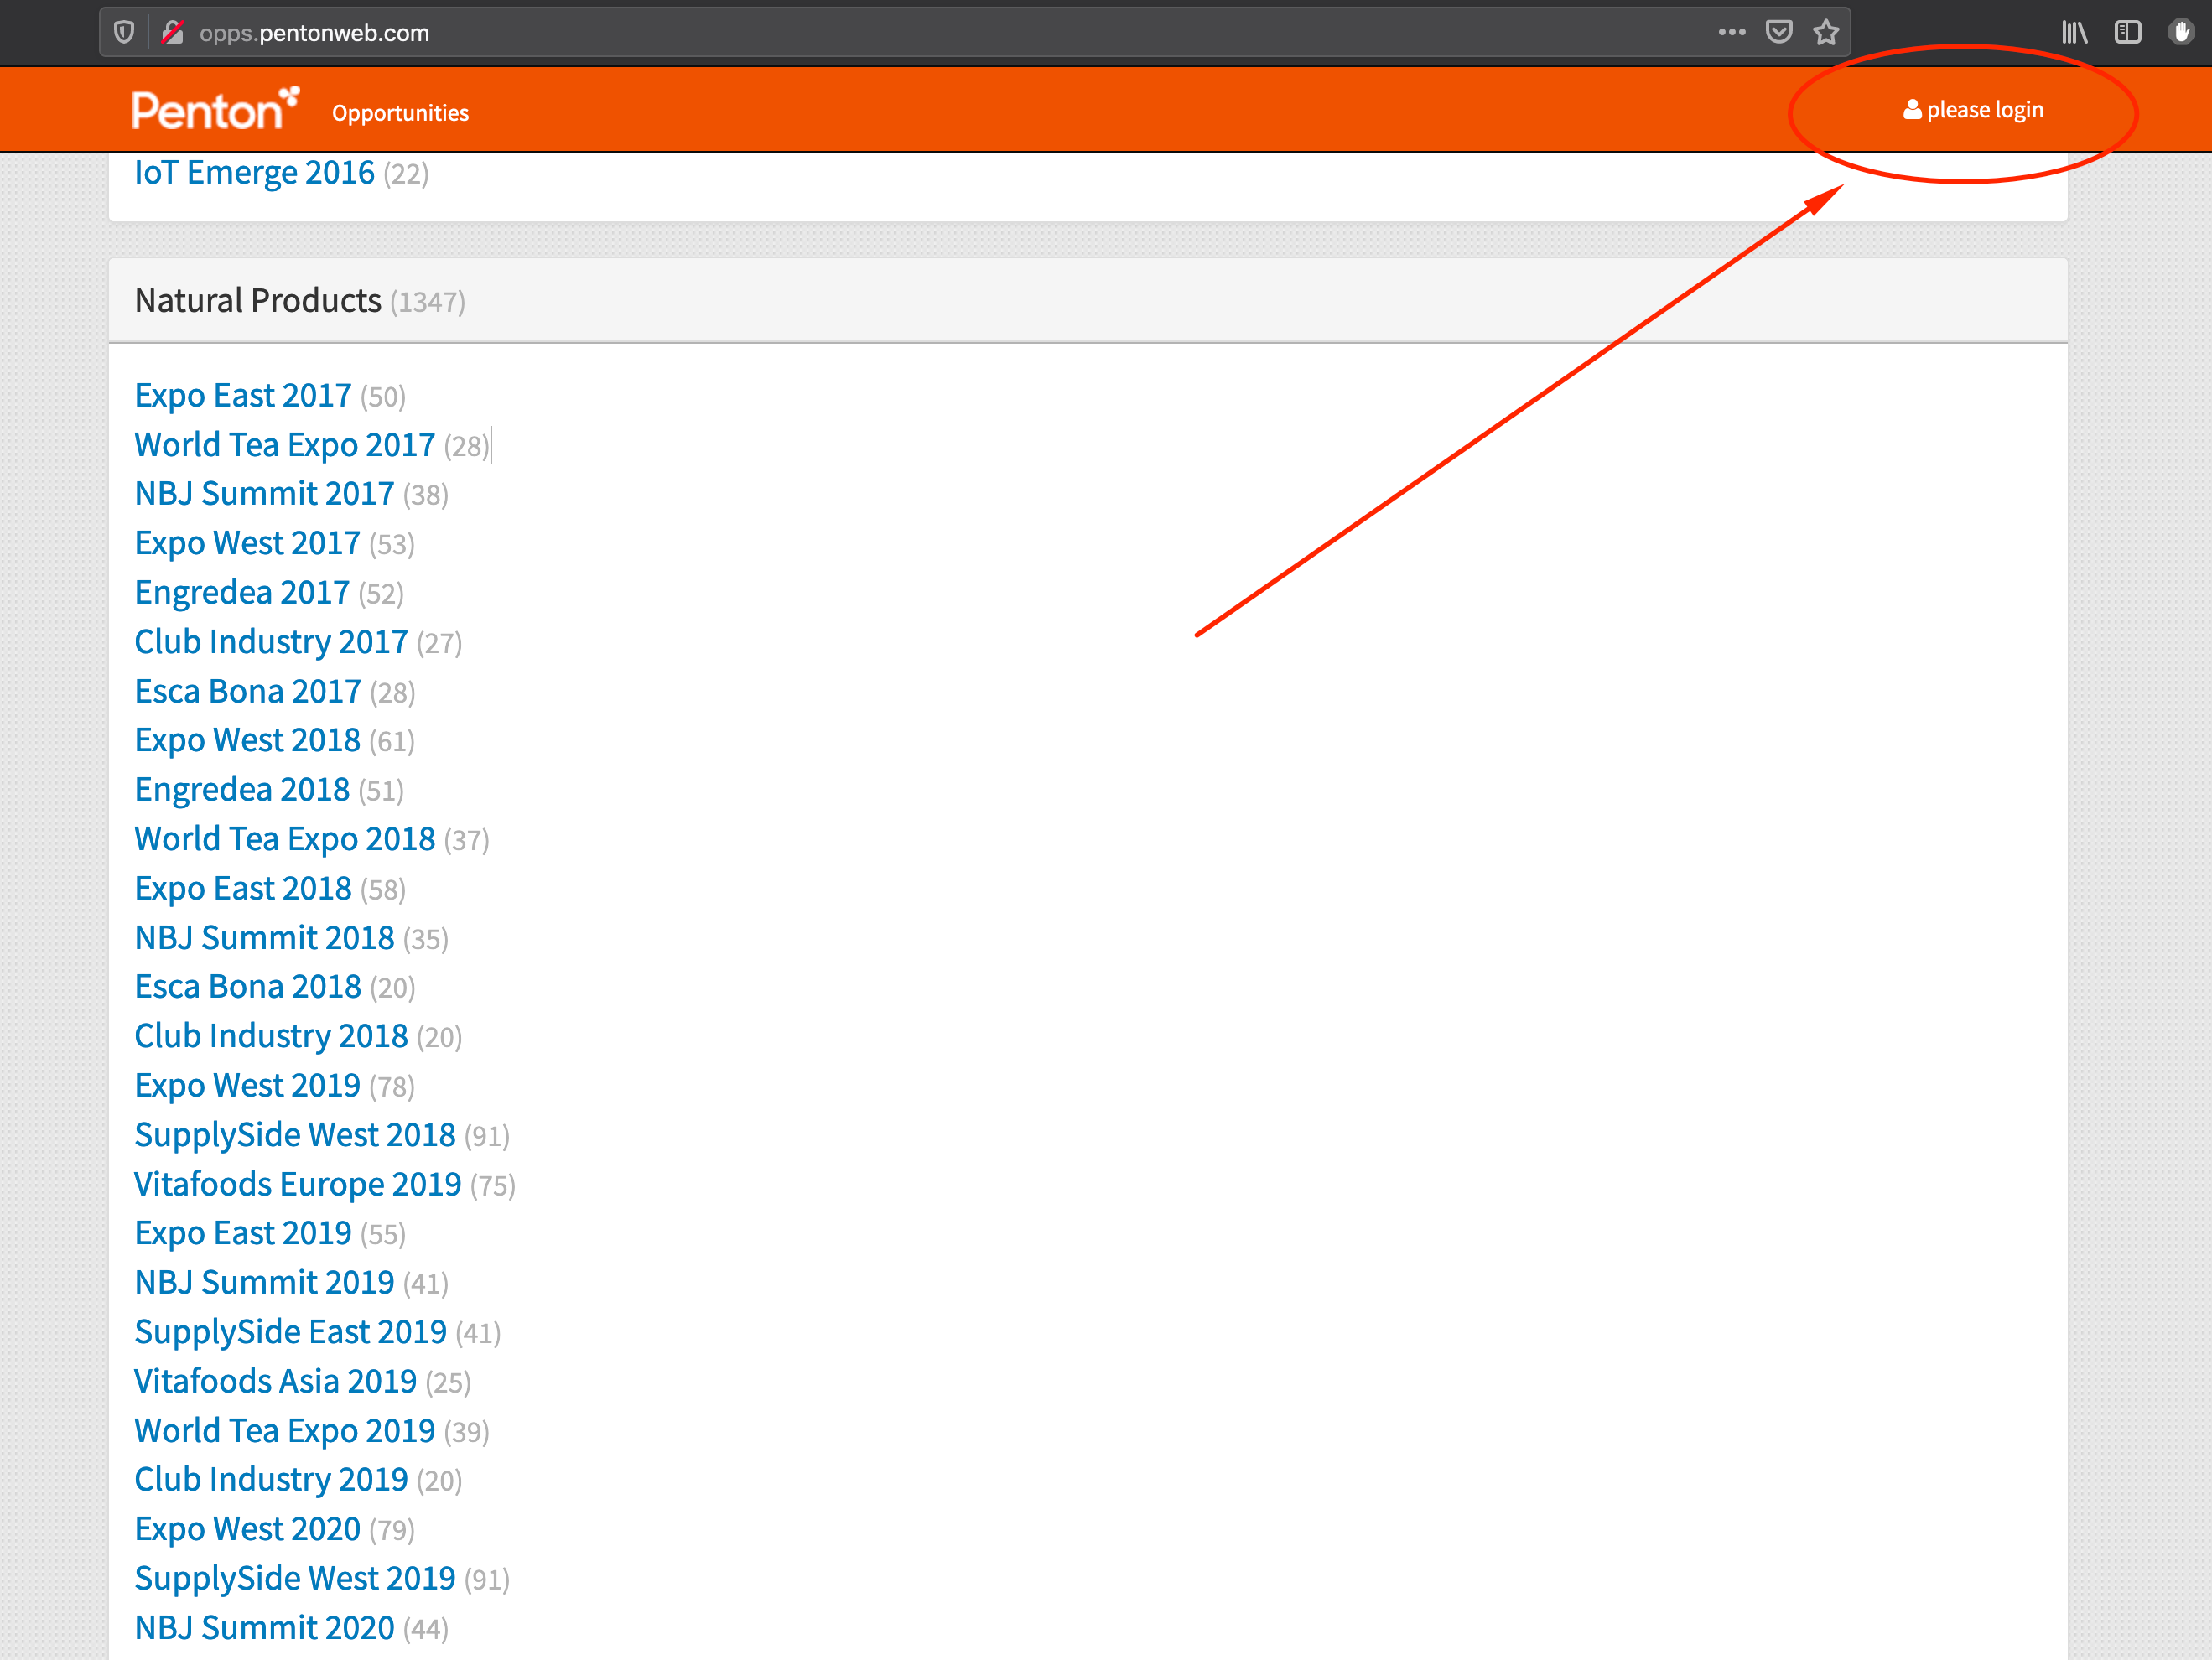2212x1660 pixels.
Task: Open IoT Emerge 2016 link
Action: [x=255, y=173]
